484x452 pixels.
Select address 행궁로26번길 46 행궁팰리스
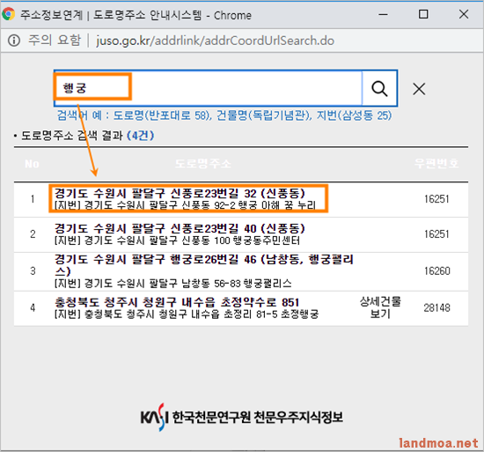point(204,265)
